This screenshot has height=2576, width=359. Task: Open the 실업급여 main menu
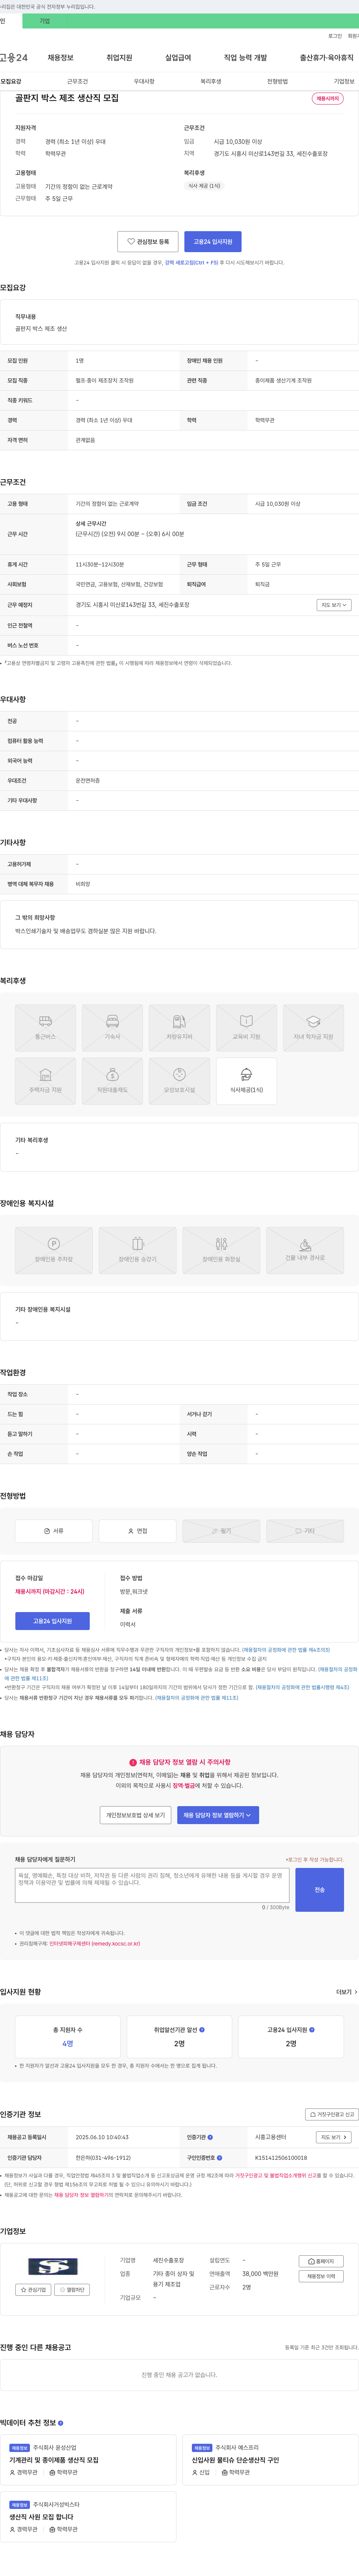(x=178, y=58)
